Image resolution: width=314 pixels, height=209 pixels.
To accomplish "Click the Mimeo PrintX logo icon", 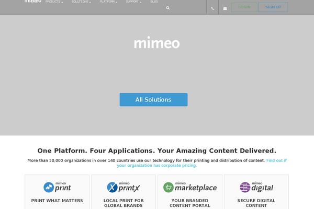I will [x=113, y=188].
